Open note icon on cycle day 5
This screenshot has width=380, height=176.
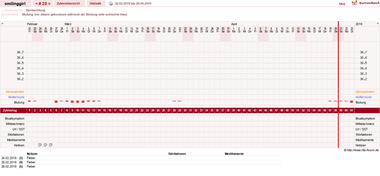point(51,145)
